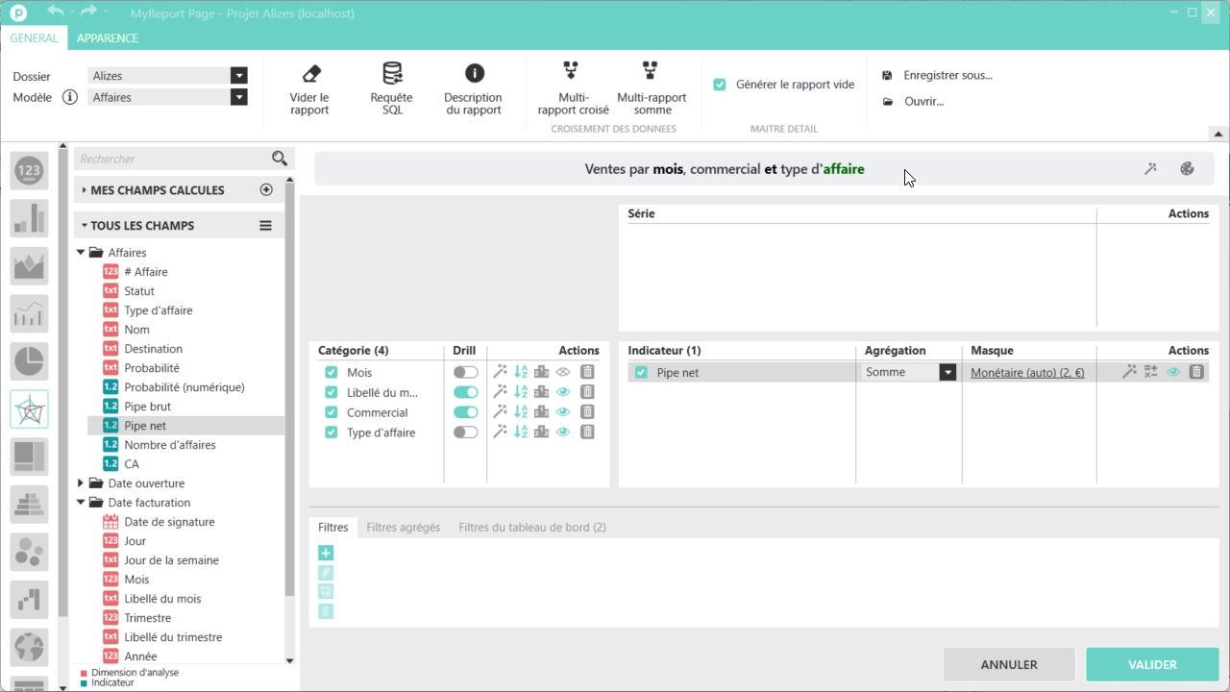Image resolution: width=1230 pixels, height=692 pixels.
Task: Click the VALIDER button
Action: pyautogui.click(x=1151, y=664)
